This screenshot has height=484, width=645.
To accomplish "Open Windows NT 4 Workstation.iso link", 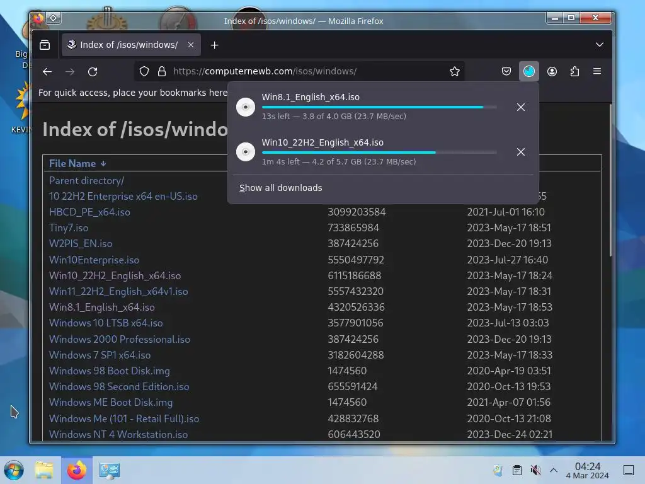I will pos(118,435).
